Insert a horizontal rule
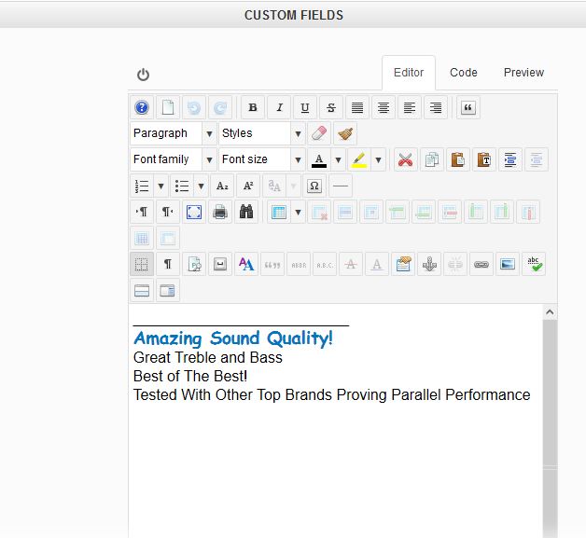Image resolution: width=586 pixels, height=538 pixels. [x=341, y=186]
